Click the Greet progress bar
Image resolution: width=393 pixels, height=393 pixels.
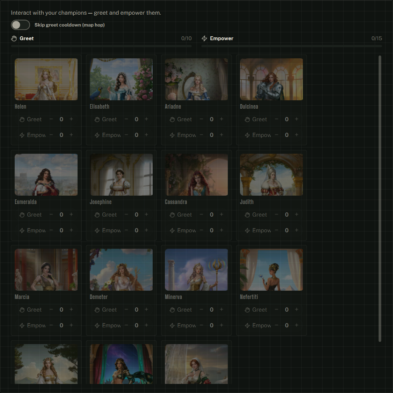pos(101,46)
